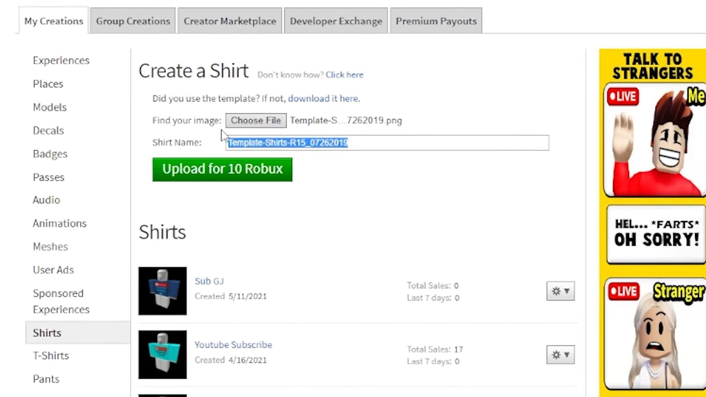
Task: Click the Meshes sidebar icon
Action: 50,246
